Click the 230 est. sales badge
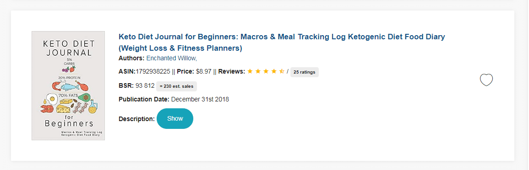Screen dimensions: 529x170 176,86
